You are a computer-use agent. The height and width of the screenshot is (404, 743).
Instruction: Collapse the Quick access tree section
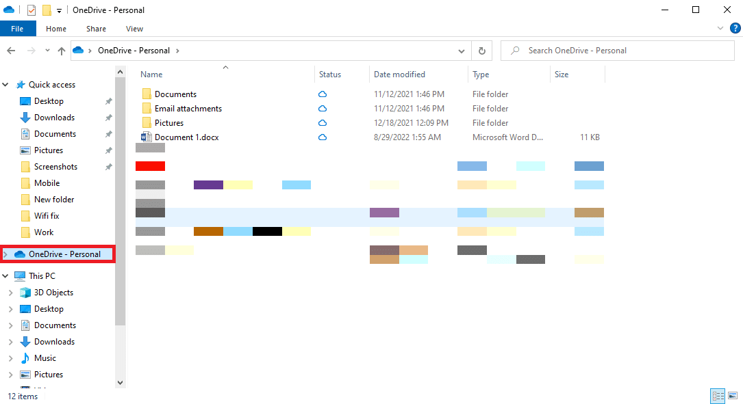point(5,85)
